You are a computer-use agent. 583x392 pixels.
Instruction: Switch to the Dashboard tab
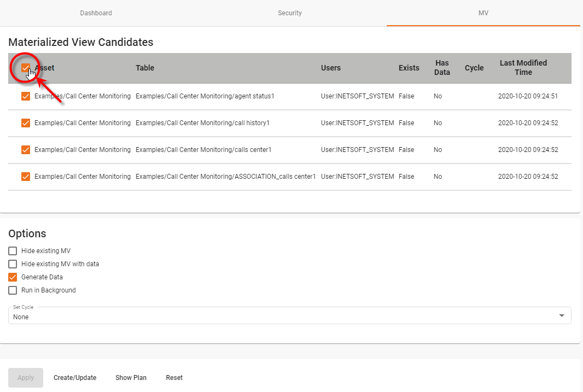click(x=96, y=13)
